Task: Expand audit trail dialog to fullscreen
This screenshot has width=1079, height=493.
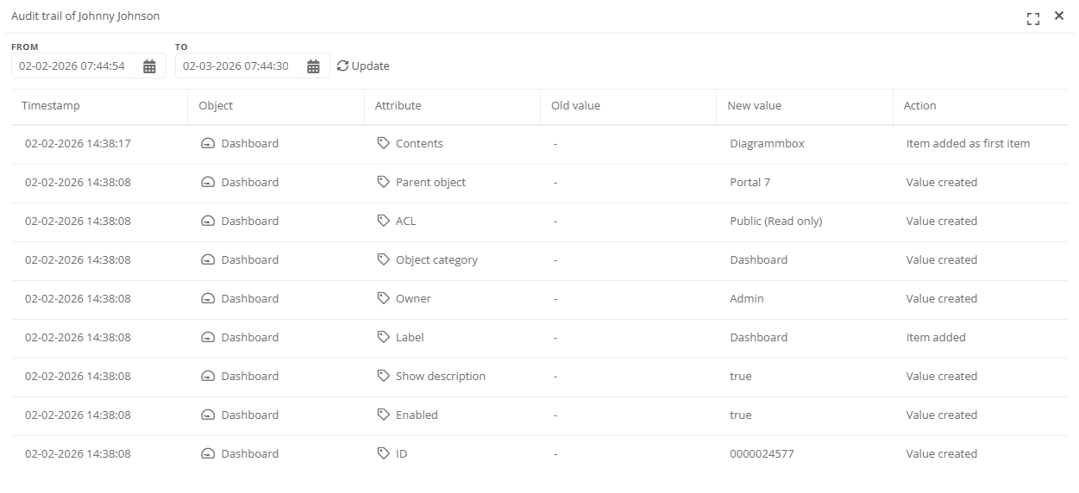Action: pos(1032,18)
